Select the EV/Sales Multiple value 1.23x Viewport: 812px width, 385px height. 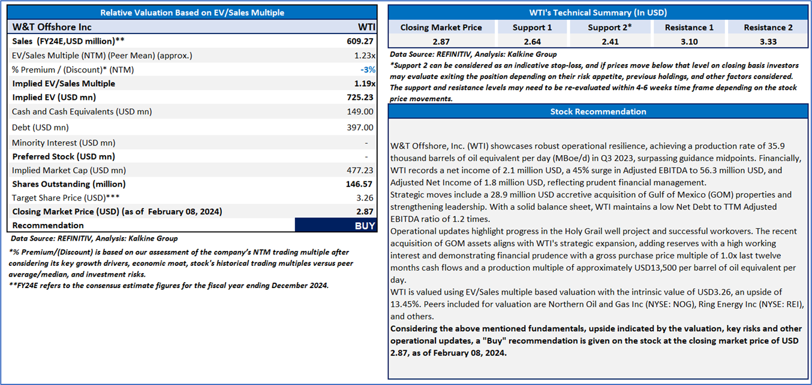[363, 55]
